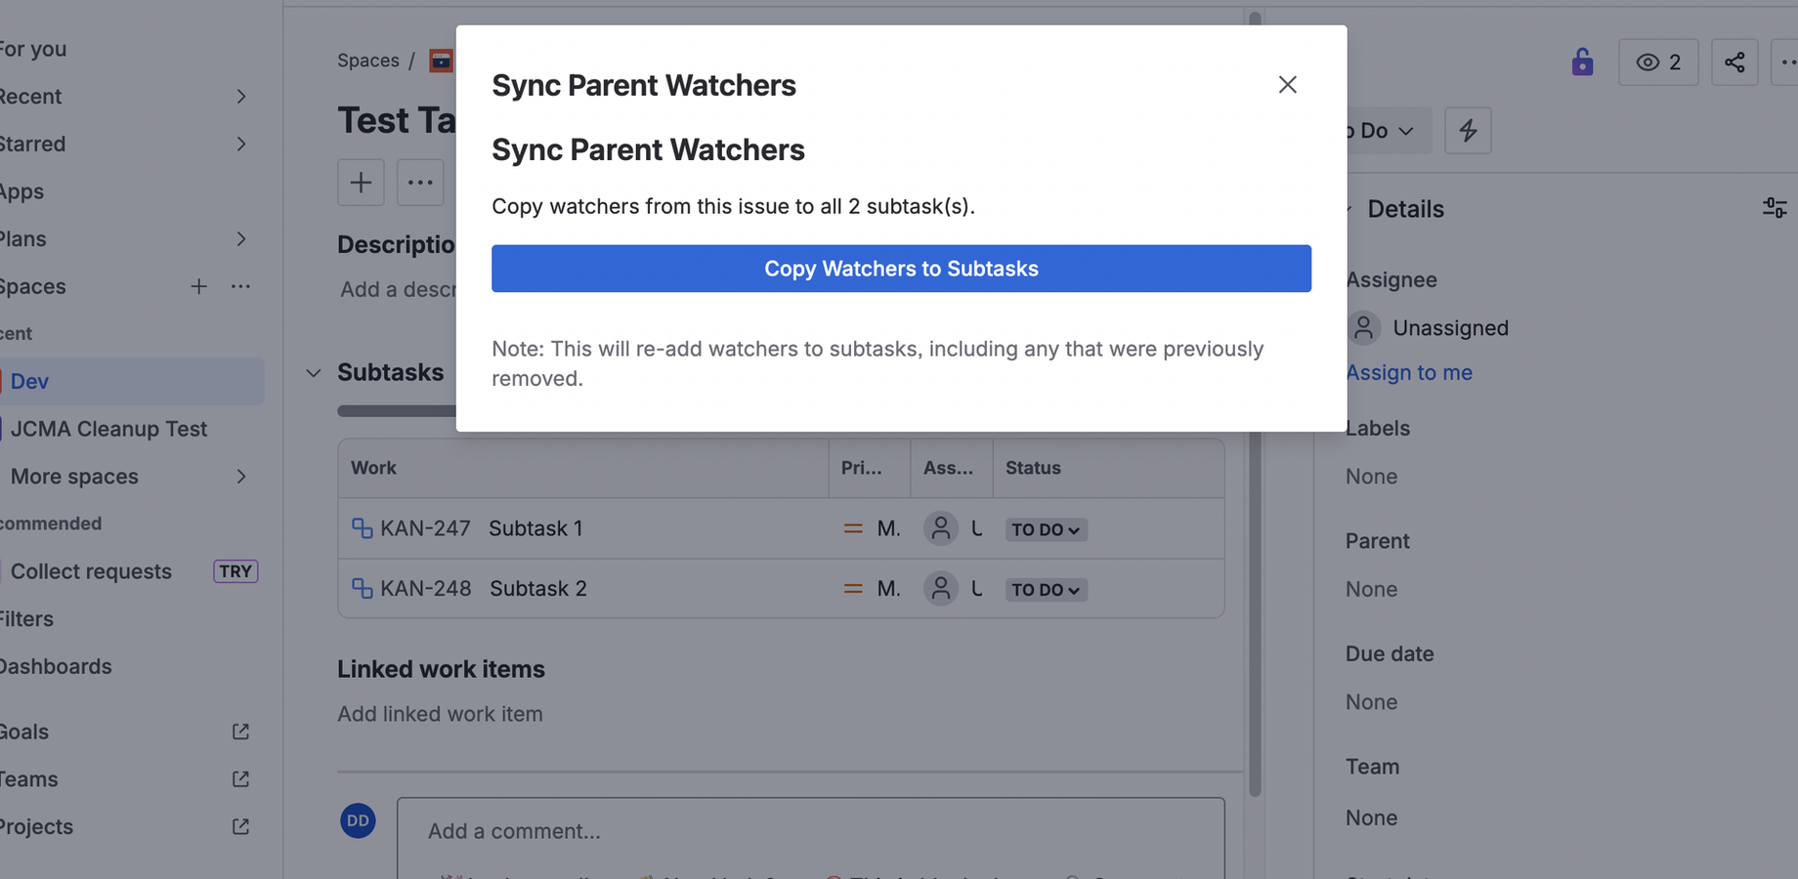Viewport: 1798px width, 879px height.
Task: Click the share icon in the header
Action: click(1735, 62)
